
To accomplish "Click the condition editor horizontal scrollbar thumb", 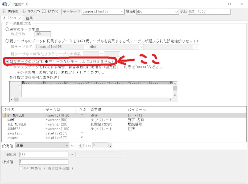I will point(16,99).
